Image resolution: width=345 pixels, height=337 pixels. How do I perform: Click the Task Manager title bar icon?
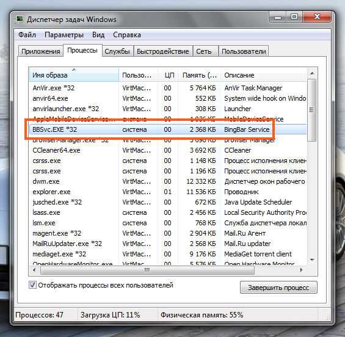point(20,19)
